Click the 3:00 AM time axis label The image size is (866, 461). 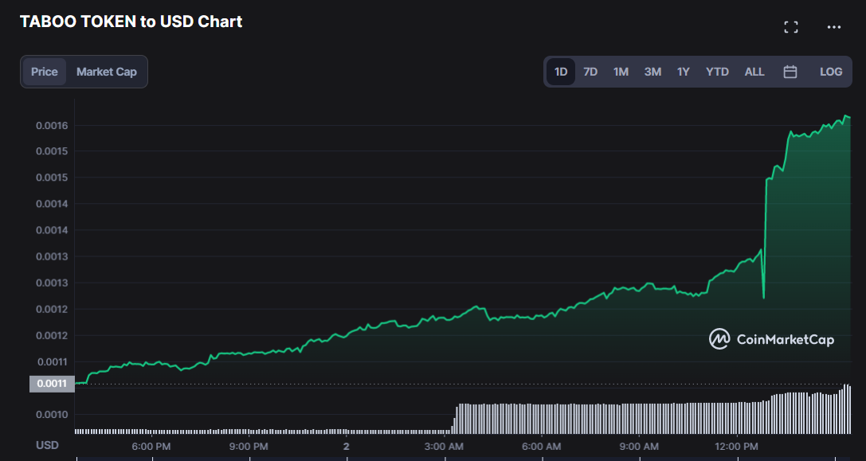[x=444, y=446]
